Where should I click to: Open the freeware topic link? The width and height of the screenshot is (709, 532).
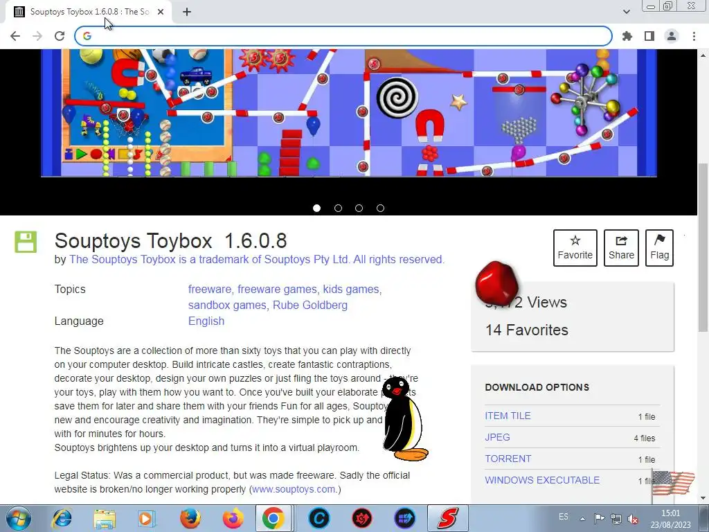(x=209, y=290)
